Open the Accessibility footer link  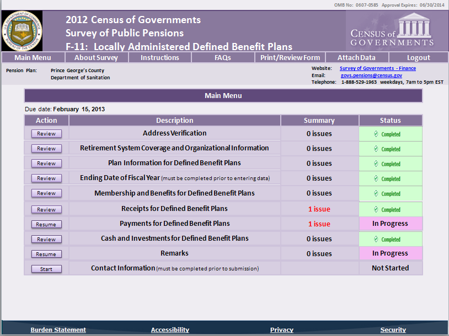pyautogui.click(x=170, y=330)
